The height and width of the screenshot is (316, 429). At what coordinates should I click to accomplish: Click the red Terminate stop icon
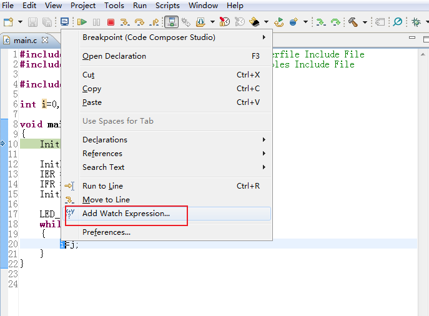(111, 22)
